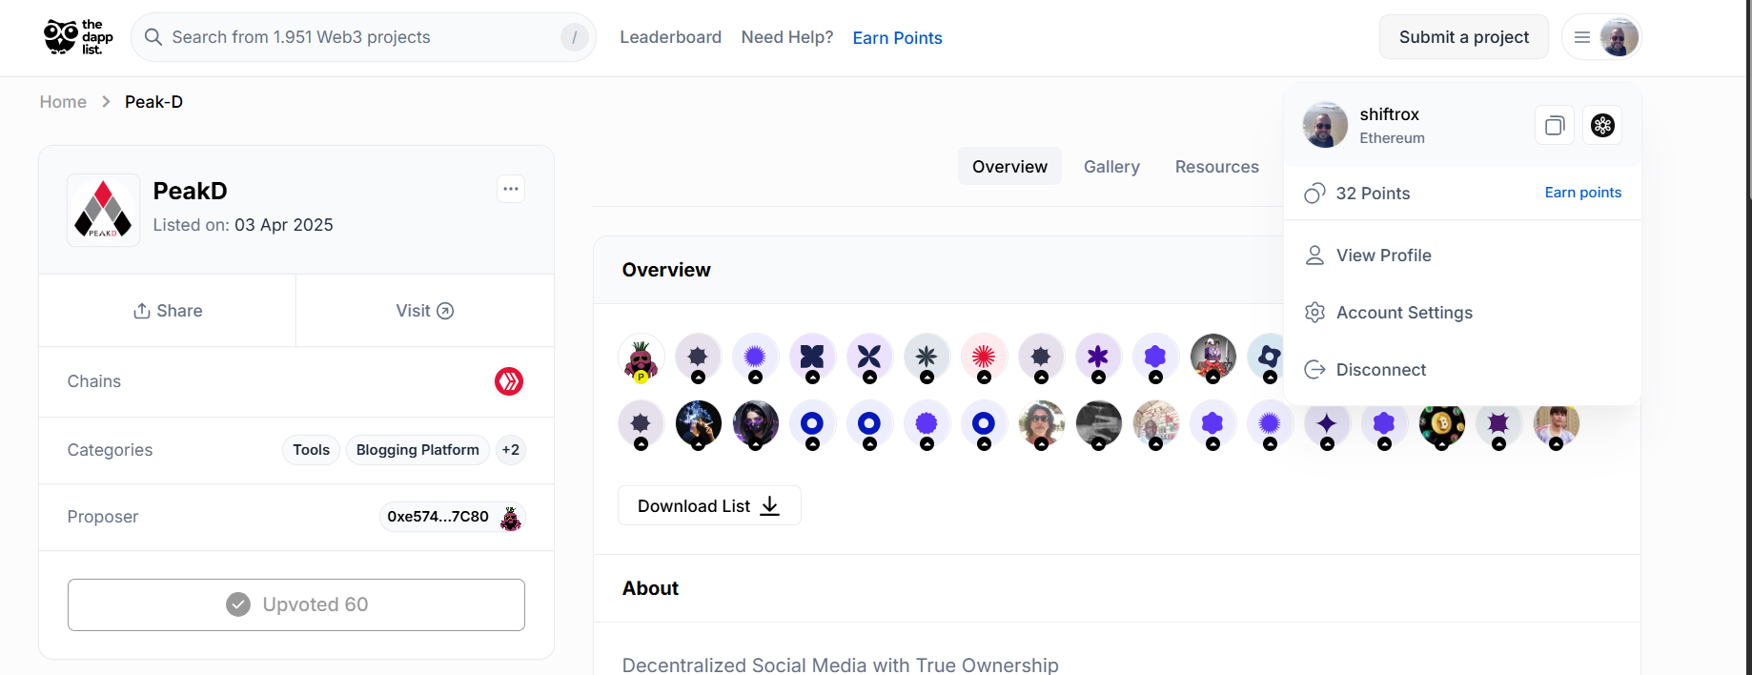Open the three-dots more options menu
Image resolution: width=1752 pixels, height=675 pixels.
tap(511, 189)
